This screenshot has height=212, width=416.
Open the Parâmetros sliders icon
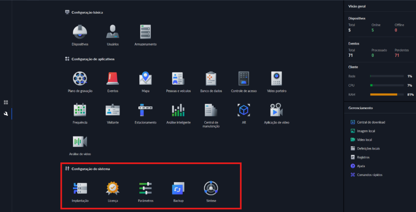(x=146, y=188)
